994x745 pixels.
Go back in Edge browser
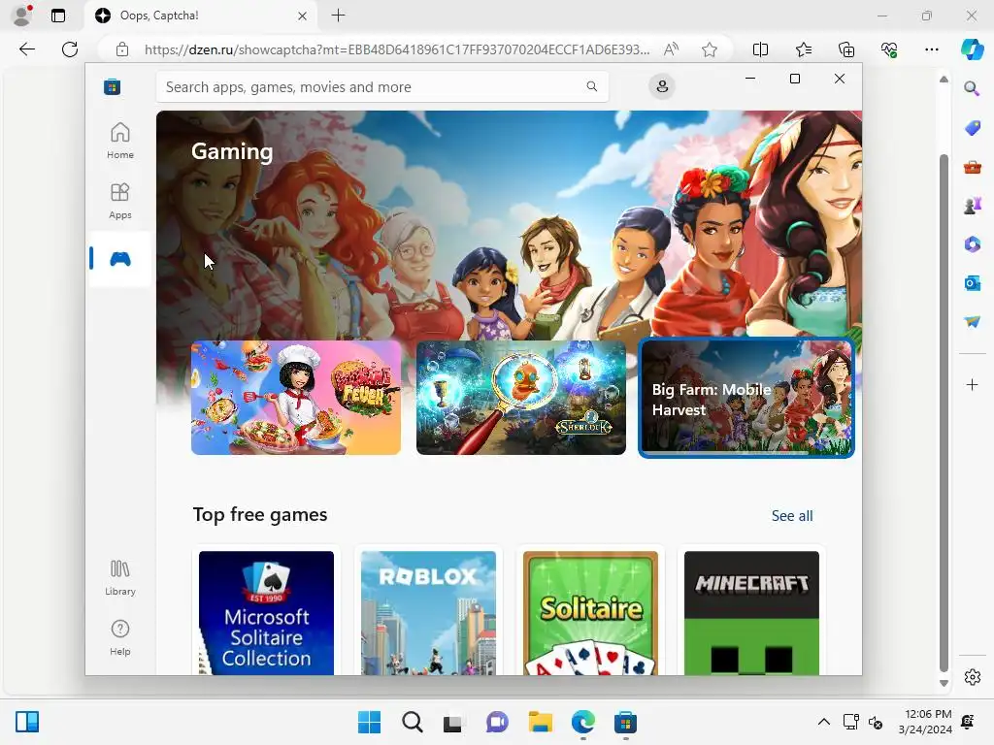26,49
